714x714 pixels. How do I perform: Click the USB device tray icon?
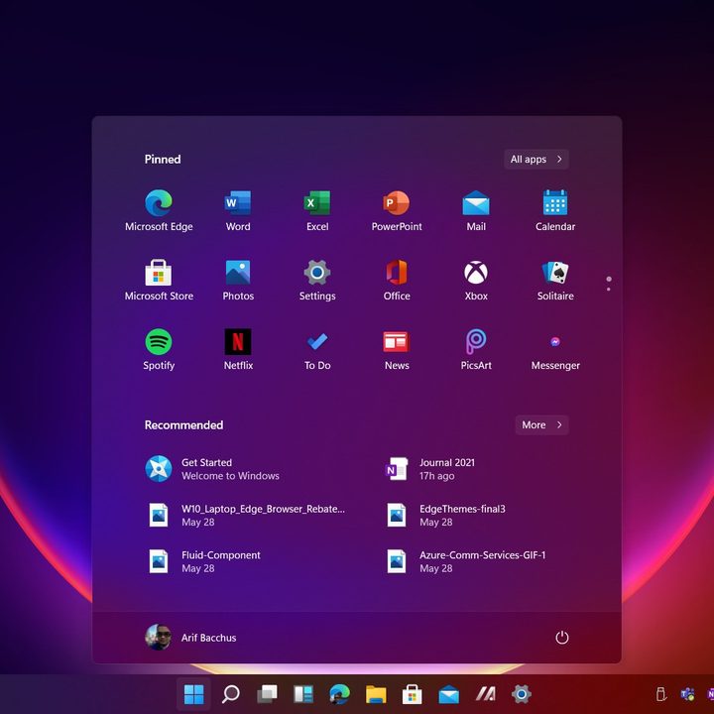(661, 694)
